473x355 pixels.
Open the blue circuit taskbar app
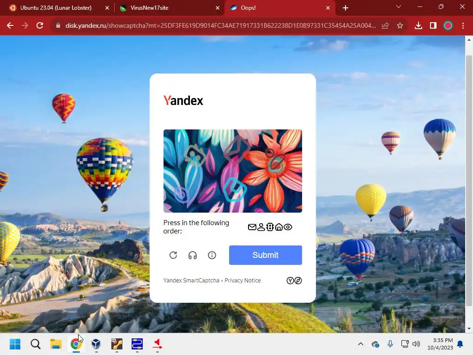137,344
